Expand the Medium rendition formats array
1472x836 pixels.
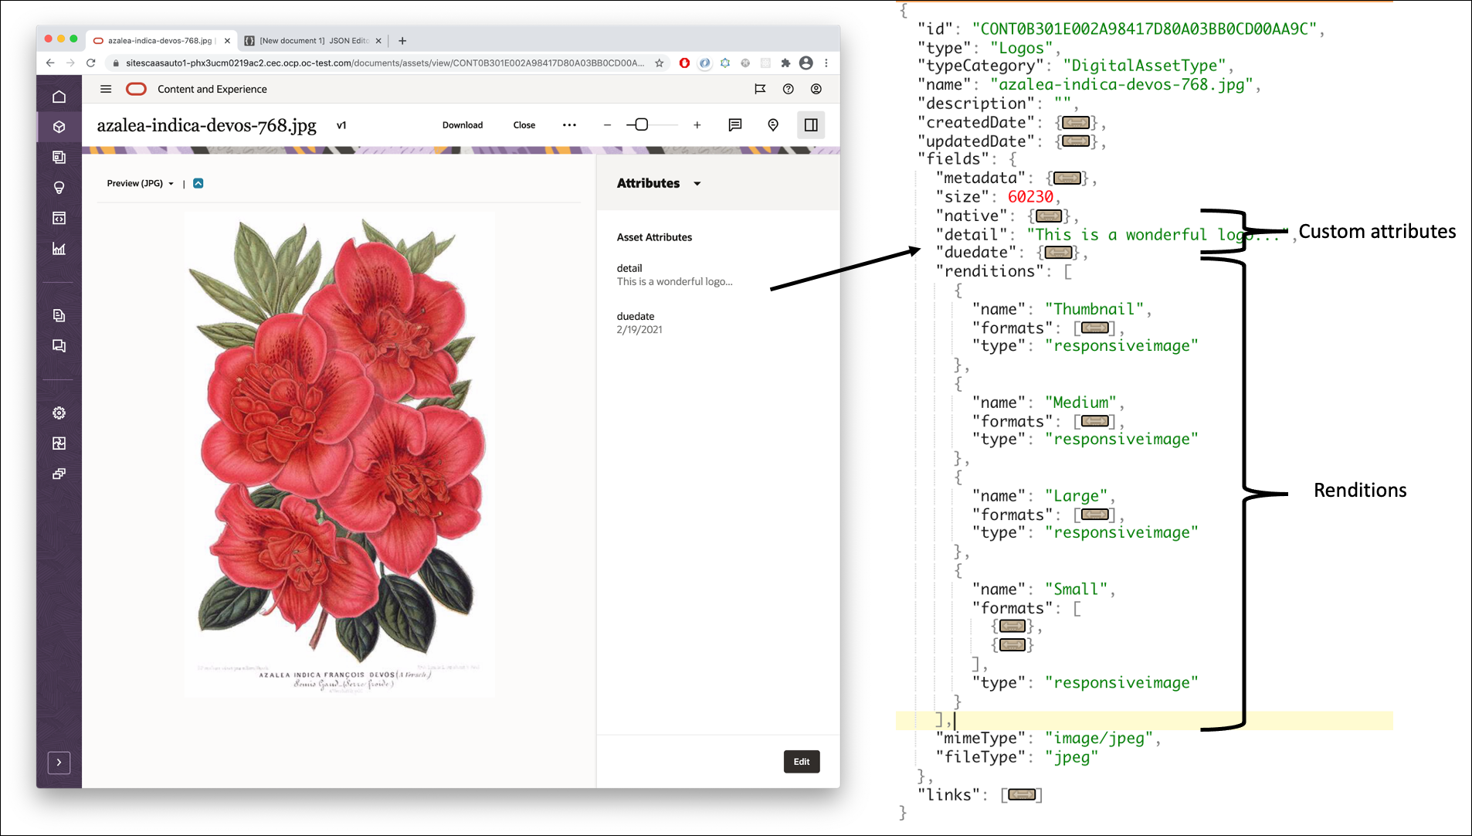point(1094,422)
